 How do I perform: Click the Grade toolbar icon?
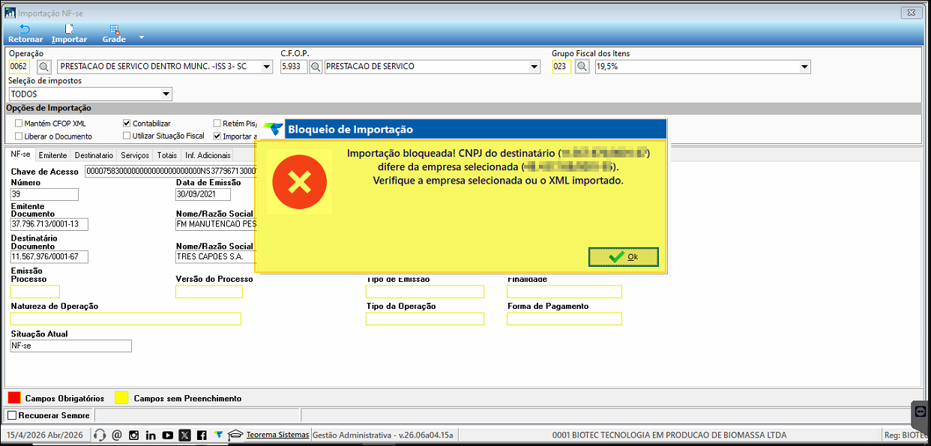click(x=114, y=29)
